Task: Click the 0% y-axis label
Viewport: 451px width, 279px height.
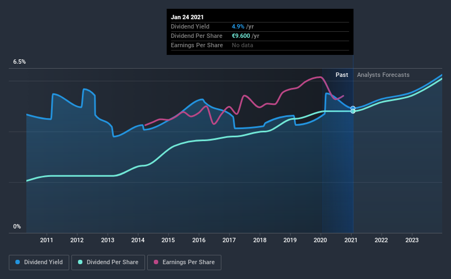Action: tap(17, 227)
